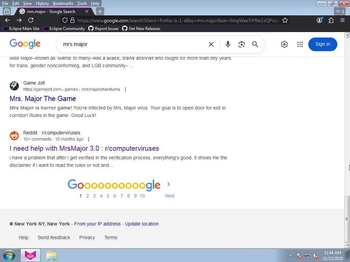Submit search with magnifier icon
Screen dimensions: 350x262
point(255,44)
